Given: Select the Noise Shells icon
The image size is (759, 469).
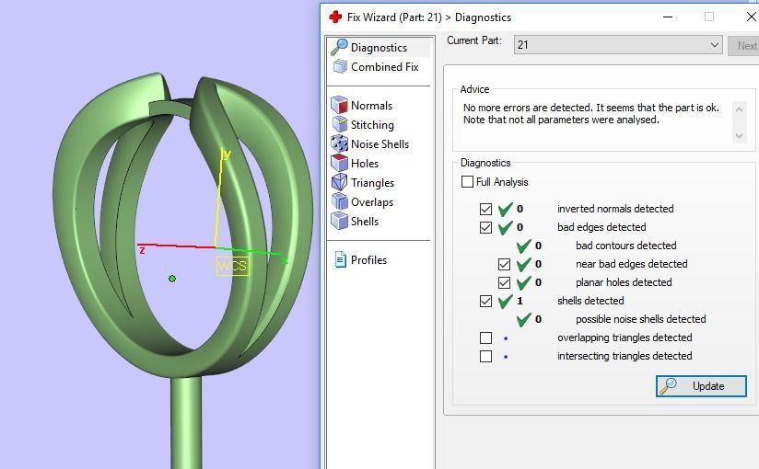Looking at the screenshot, I should point(339,143).
